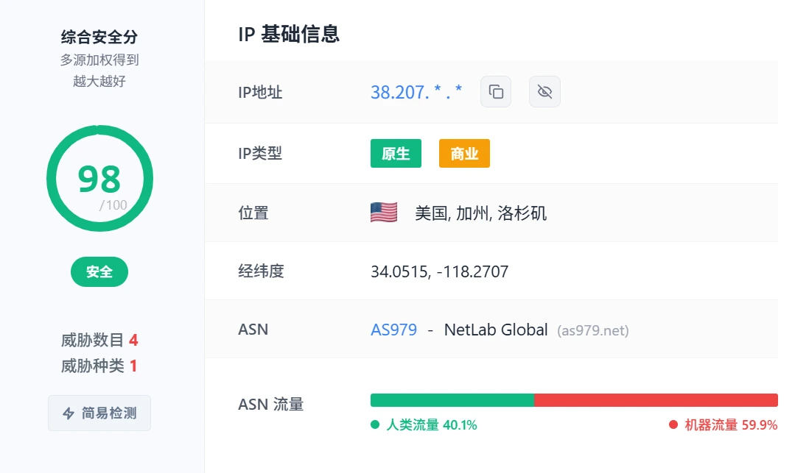Click the IP 基础信息 heading

tap(289, 35)
